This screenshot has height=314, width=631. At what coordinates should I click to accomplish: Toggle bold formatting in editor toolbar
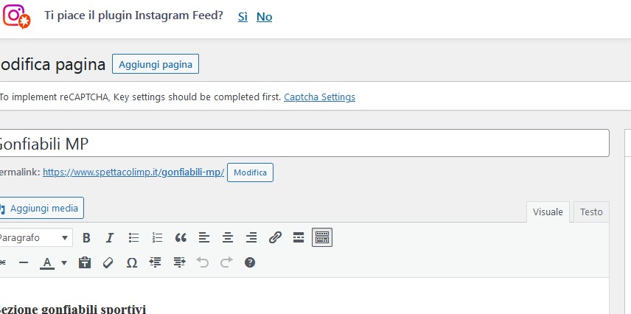(x=86, y=238)
